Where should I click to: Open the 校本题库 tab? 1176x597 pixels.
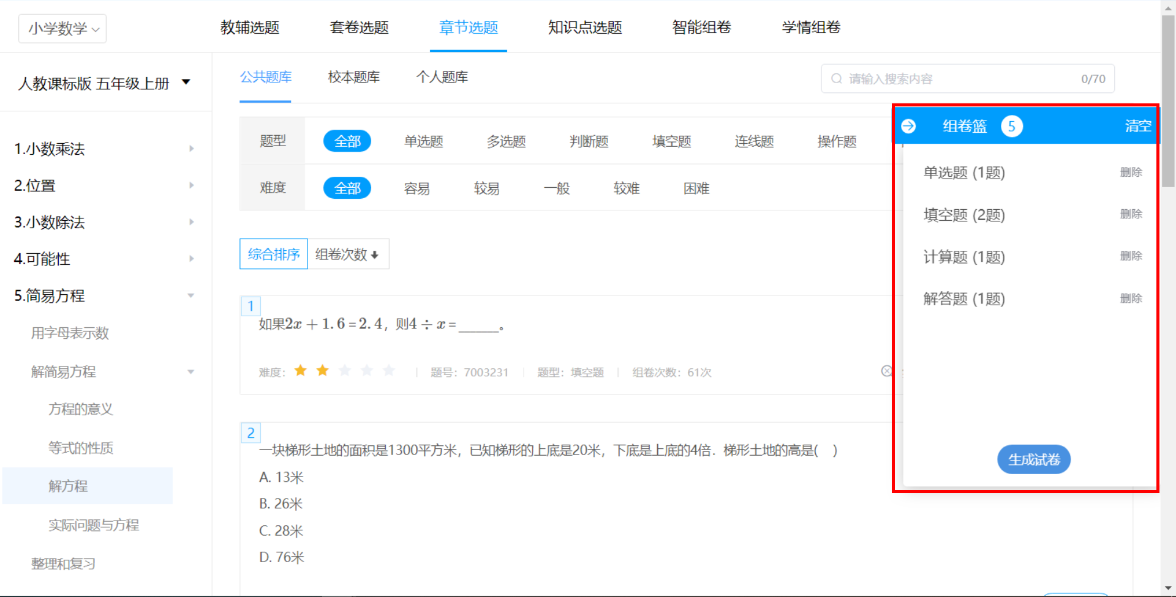coord(353,77)
